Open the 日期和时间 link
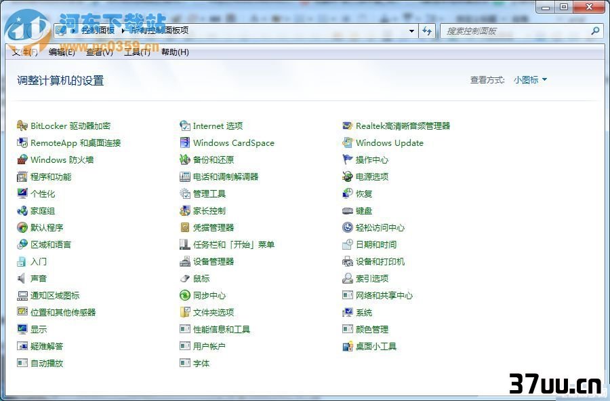 [x=376, y=244]
